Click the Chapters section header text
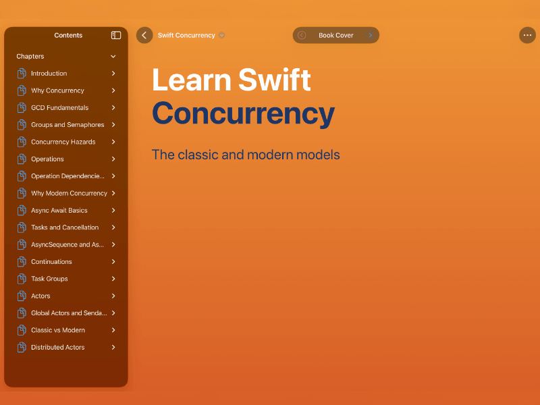This screenshot has height=405, width=540. tap(30, 56)
